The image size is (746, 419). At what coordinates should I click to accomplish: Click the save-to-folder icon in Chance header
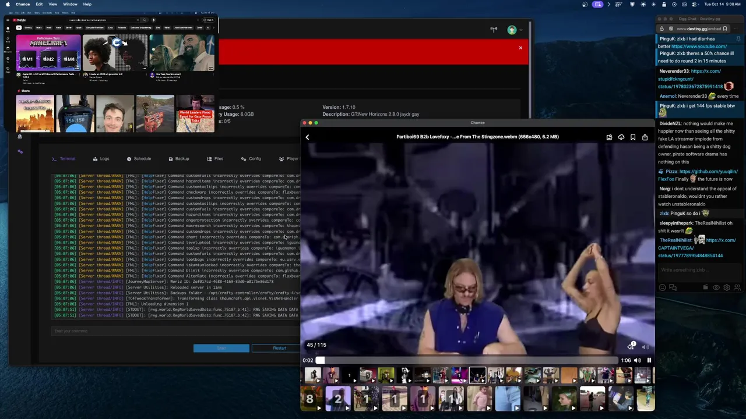pyautogui.click(x=609, y=137)
